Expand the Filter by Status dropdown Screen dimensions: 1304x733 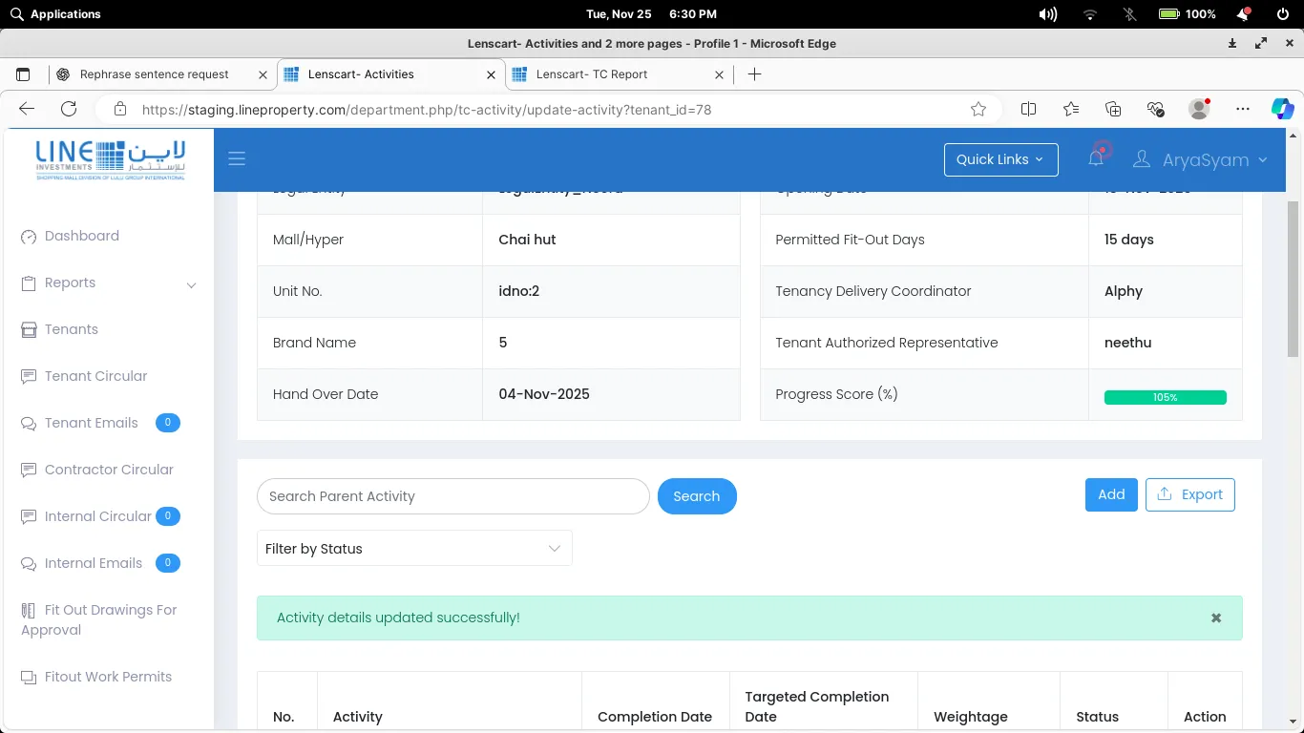414,549
